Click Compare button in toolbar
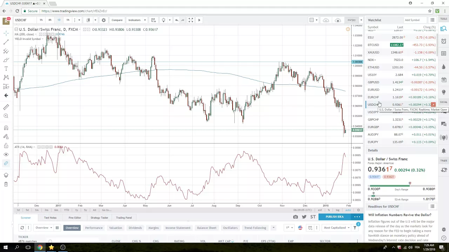Screen dimensions: 449x252 117,20
